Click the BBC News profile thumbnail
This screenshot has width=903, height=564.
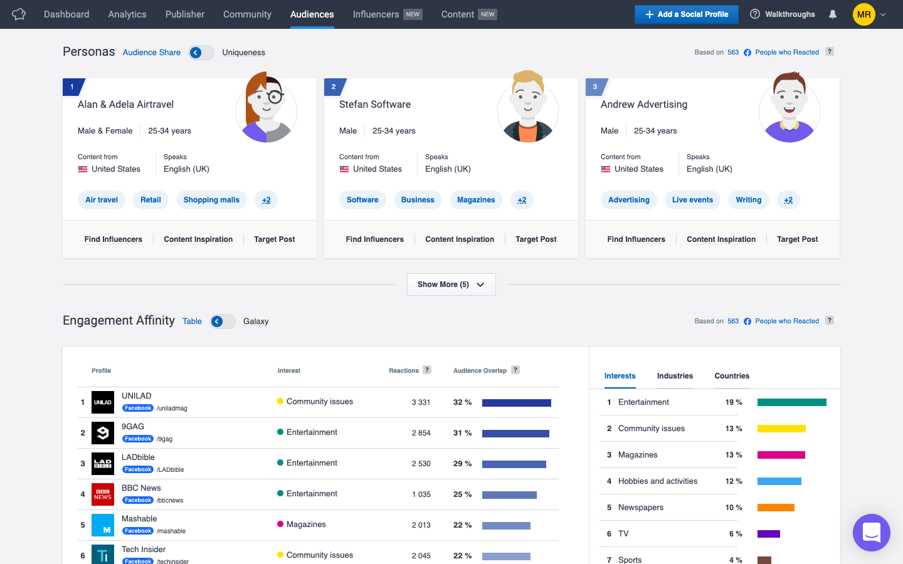[x=102, y=494]
